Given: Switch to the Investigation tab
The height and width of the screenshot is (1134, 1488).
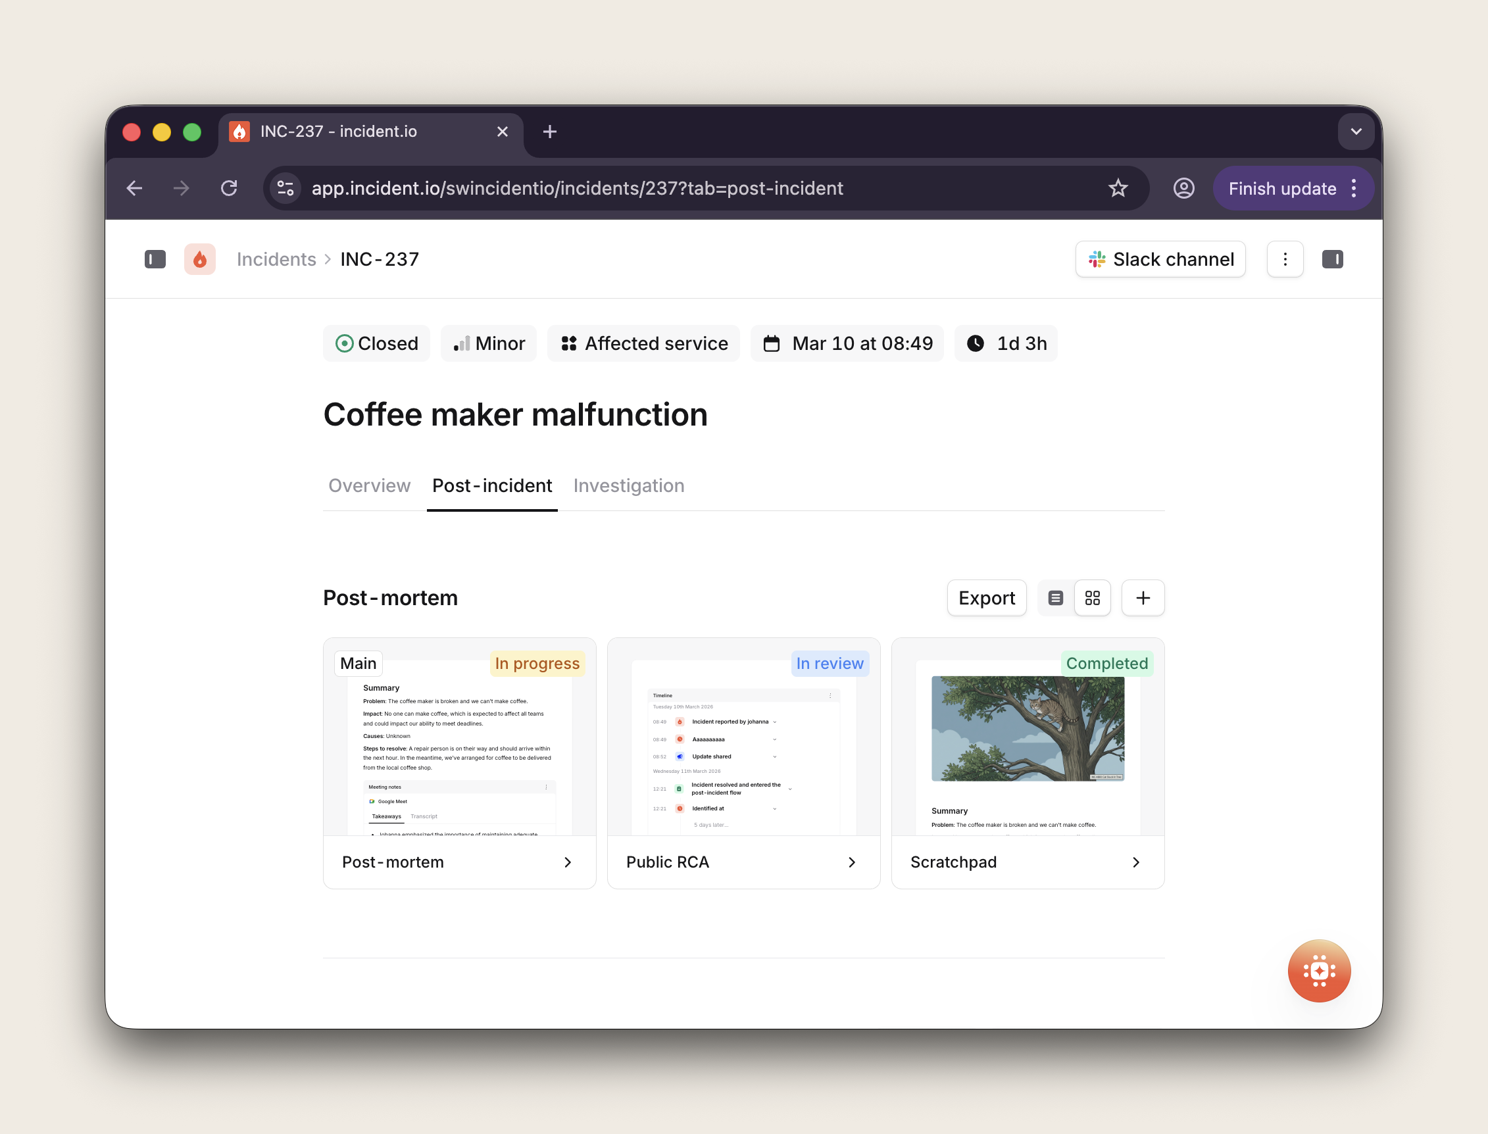Looking at the screenshot, I should pos(628,485).
